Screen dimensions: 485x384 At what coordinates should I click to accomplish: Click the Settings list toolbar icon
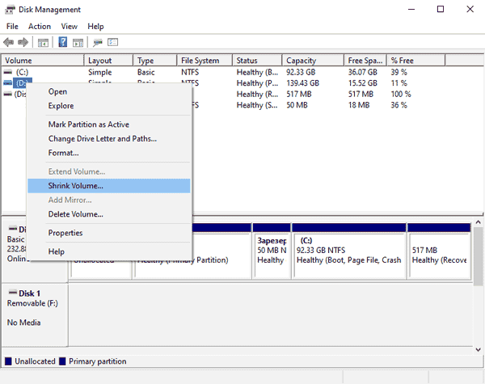coord(112,42)
